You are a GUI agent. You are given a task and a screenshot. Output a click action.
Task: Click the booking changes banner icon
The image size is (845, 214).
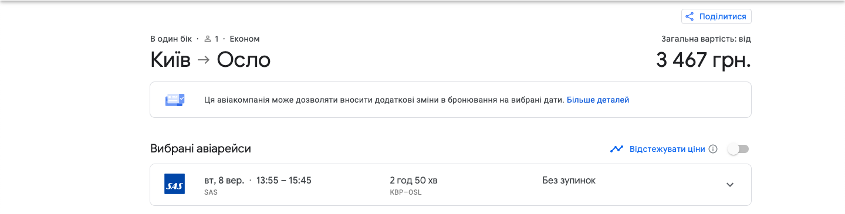coord(175,100)
